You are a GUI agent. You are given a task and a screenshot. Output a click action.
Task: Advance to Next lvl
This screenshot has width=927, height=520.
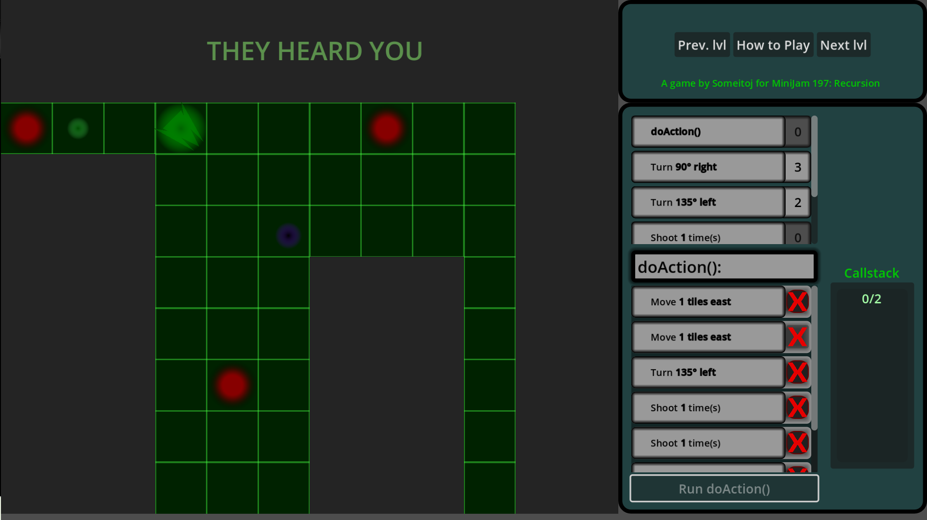pyautogui.click(x=843, y=45)
